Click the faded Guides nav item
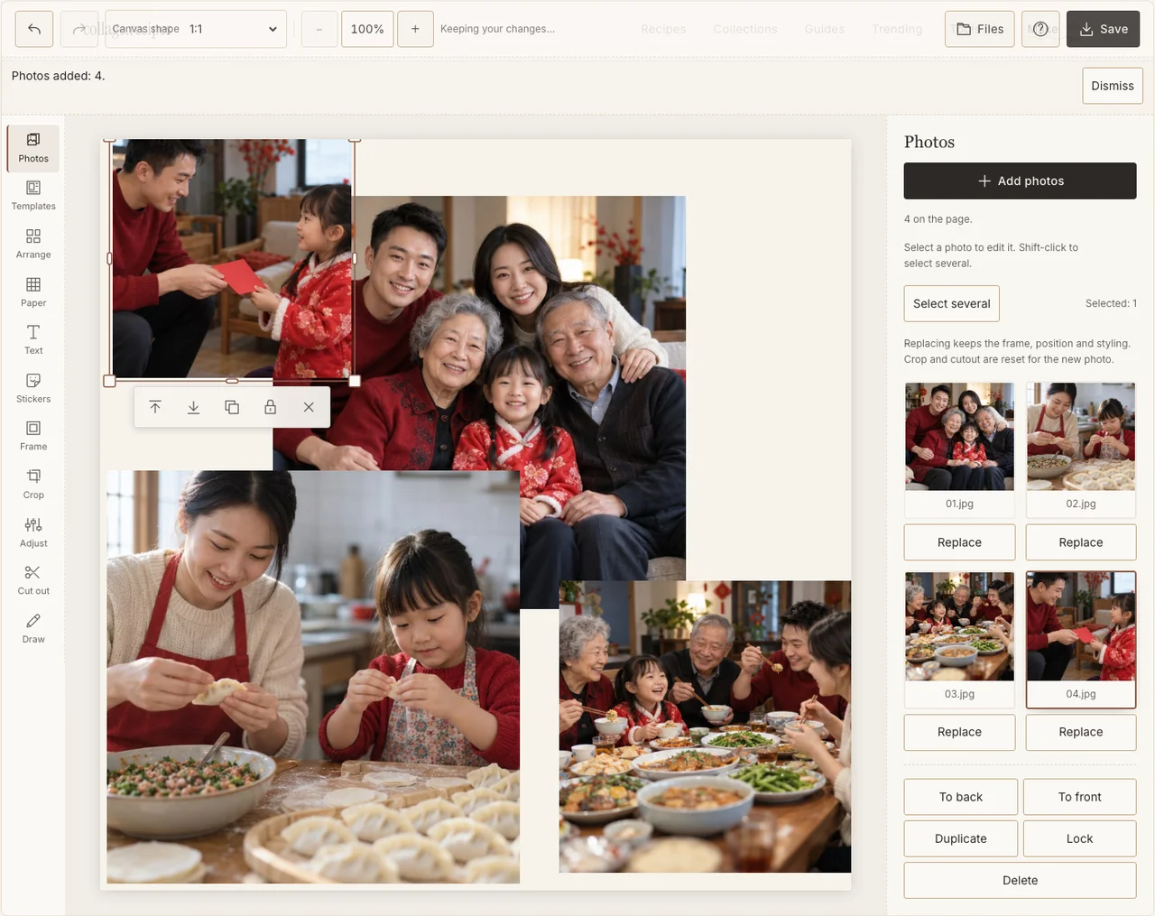The height and width of the screenshot is (916, 1155). [825, 29]
